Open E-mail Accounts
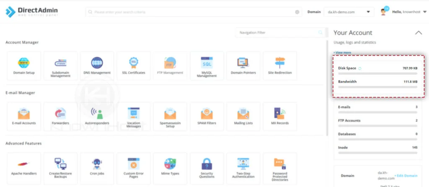429x187 pixels. [24, 117]
